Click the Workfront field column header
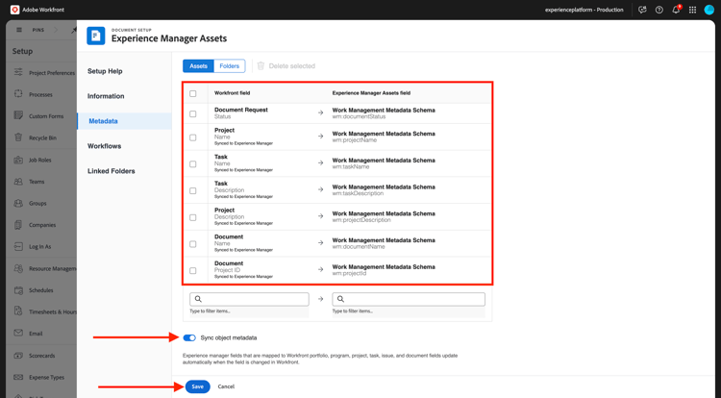This screenshot has width=721, height=398. (233, 93)
